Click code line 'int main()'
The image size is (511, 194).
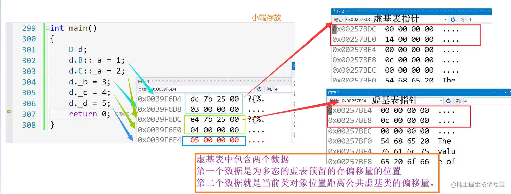pyautogui.click(x=73, y=28)
